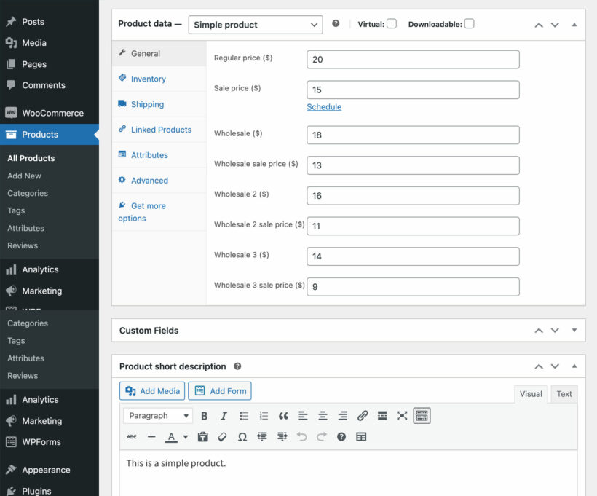Insert a link in the description
597x496 pixels.
363,416
